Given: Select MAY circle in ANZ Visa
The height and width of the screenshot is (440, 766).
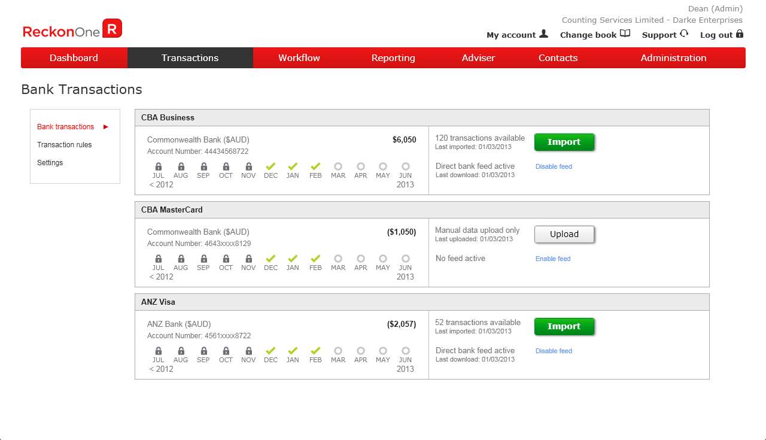Looking at the screenshot, I should [x=383, y=351].
